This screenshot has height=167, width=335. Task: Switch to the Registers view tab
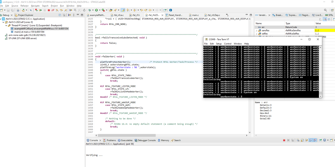(304, 15)
